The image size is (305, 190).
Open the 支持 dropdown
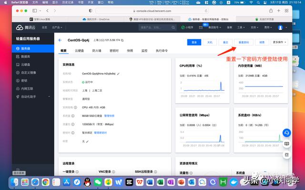(254, 28)
